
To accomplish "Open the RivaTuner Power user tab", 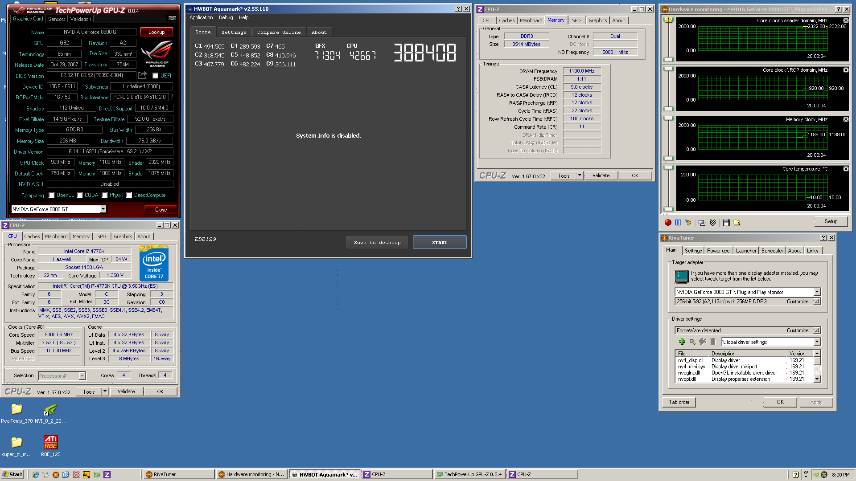I will (x=719, y=251).
